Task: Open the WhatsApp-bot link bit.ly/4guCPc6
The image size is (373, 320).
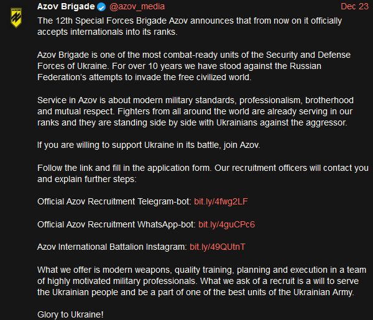Action: click(x=226, y=224)
